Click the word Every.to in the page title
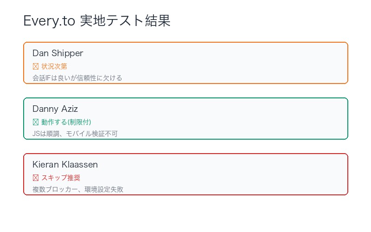This screenshot has height=232, width=371. (x=49, y=21)
